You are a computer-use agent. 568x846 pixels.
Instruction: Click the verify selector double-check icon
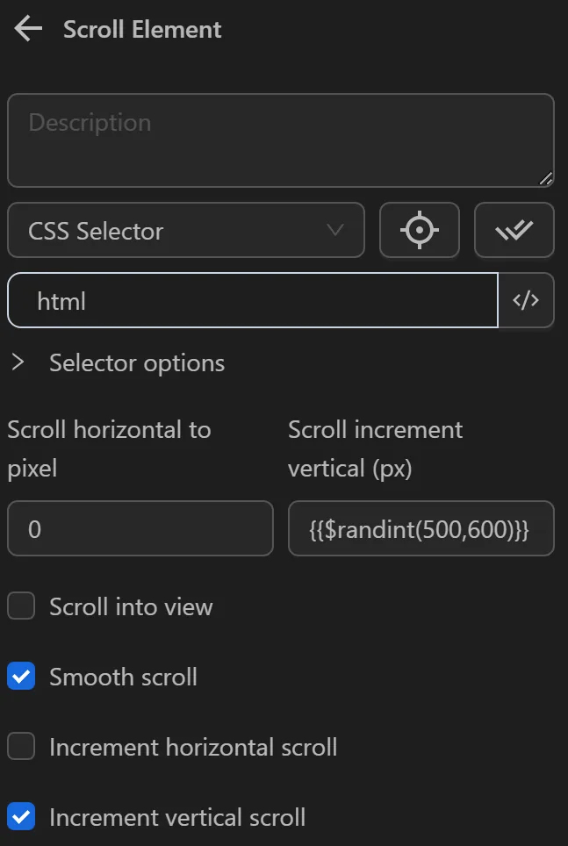514,231
